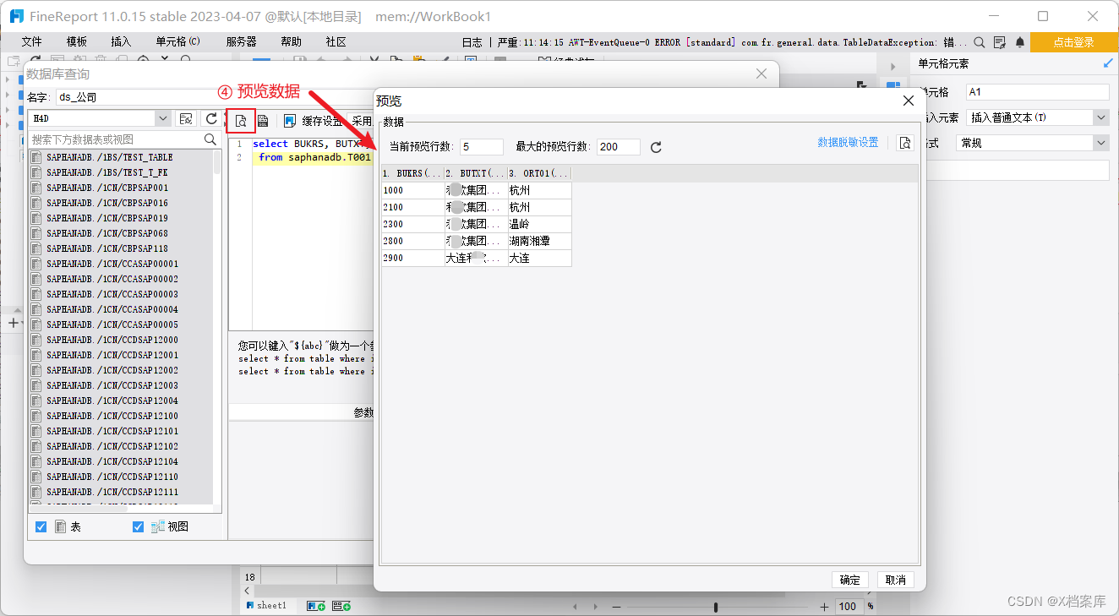This screenshot has height=616, width=1119.
Task: Select SAPHANADB./1BS/TEST_TABLE in table list
Action: tap(109, 157)
